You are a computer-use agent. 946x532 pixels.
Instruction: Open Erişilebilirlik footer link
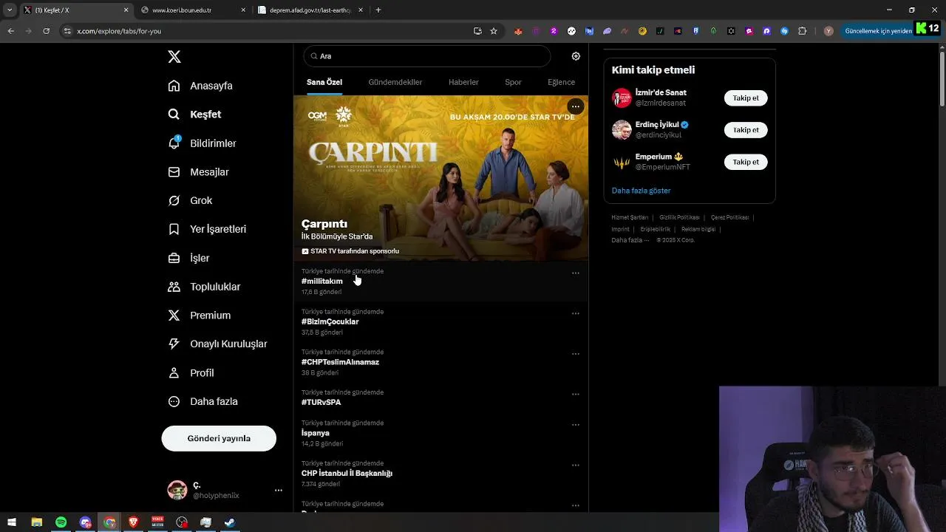coord(656,229)
